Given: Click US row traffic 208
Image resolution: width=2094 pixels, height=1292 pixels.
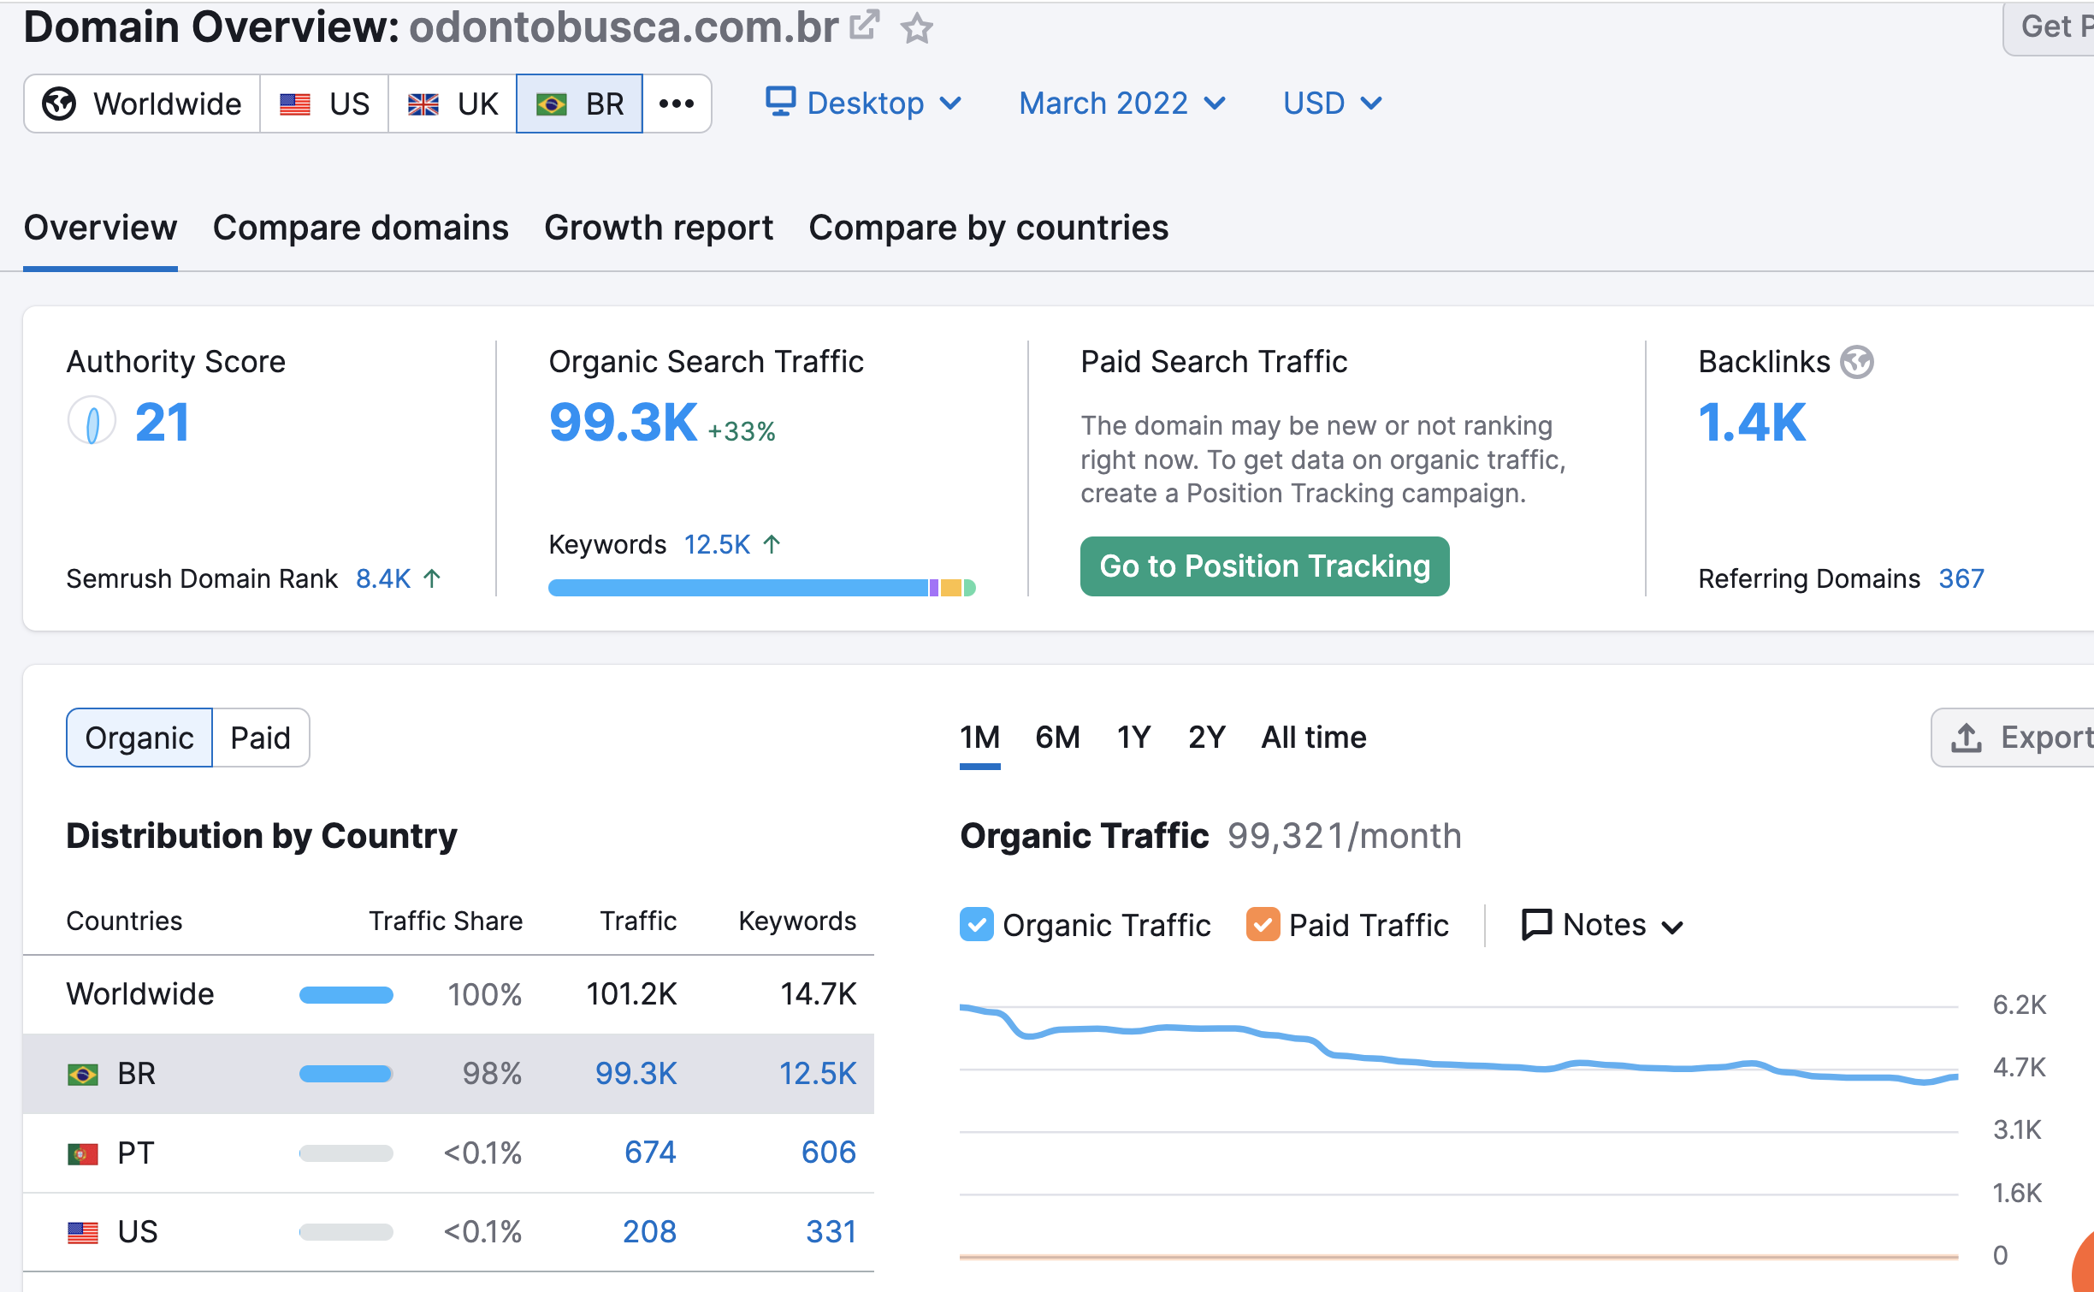Looking at the screenshot, I should coord(649,1232).
